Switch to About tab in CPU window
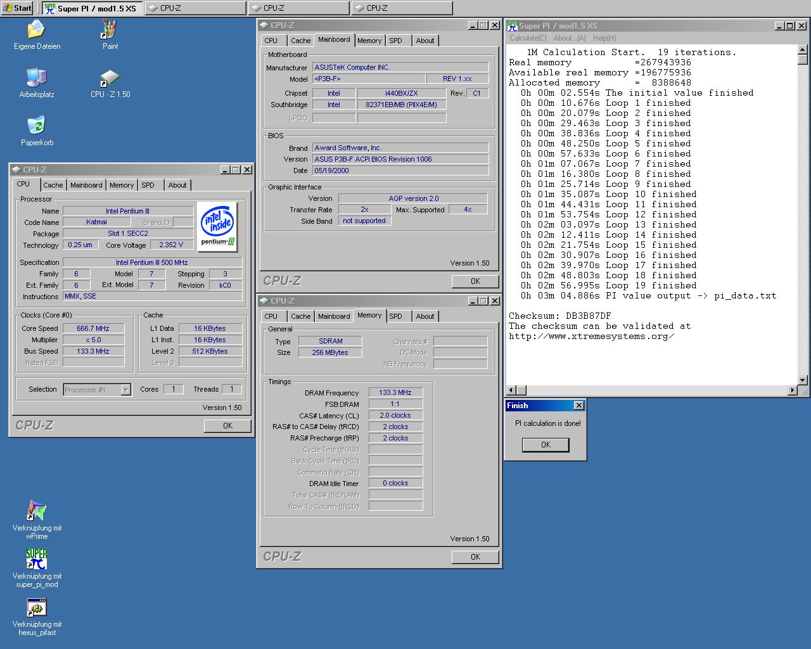The image size is (811, 649). pyautogui.click(x=177, y=185)
